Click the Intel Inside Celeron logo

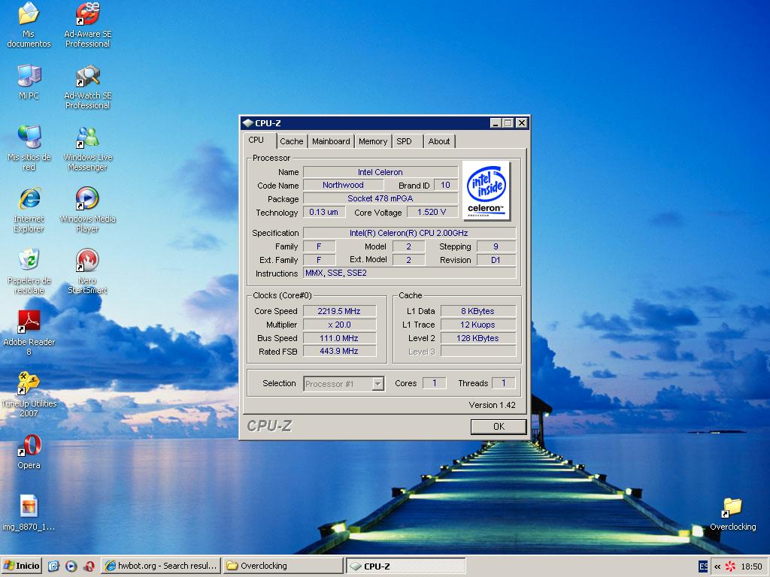[487, 191]
